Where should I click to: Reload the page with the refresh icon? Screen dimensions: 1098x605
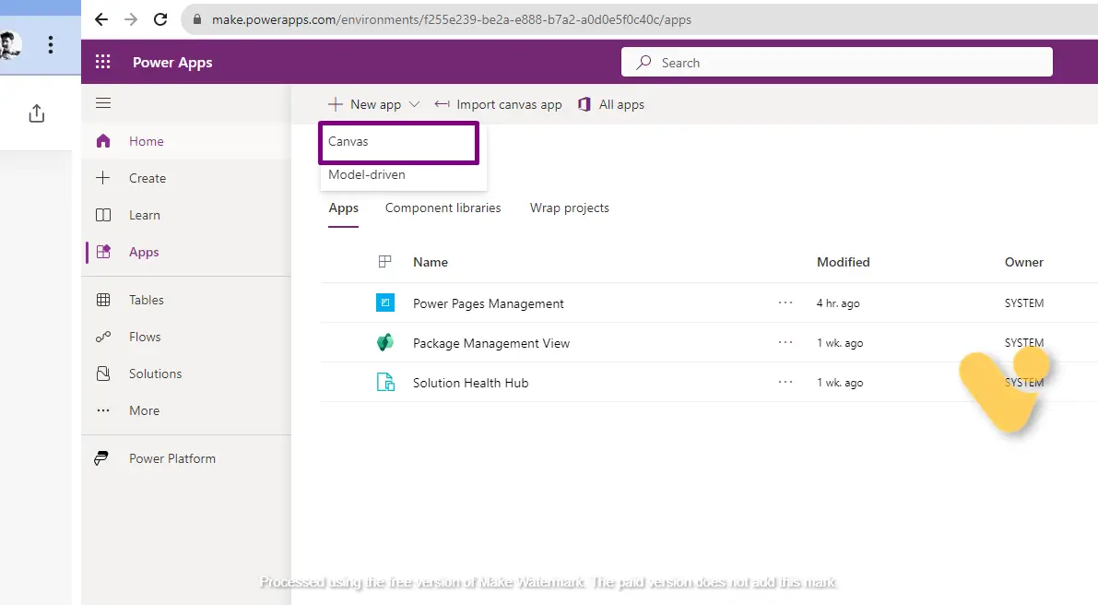160,19
